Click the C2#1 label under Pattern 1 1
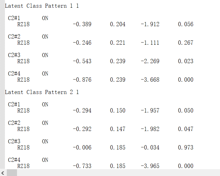The image size is (220, 176). [14, 18]
